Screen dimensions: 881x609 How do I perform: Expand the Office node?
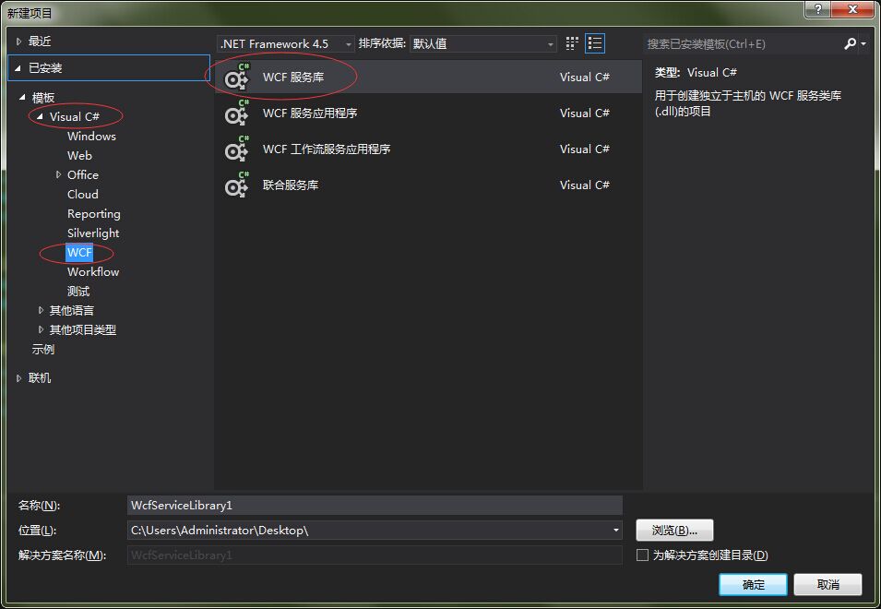click(x=58, y=174)
